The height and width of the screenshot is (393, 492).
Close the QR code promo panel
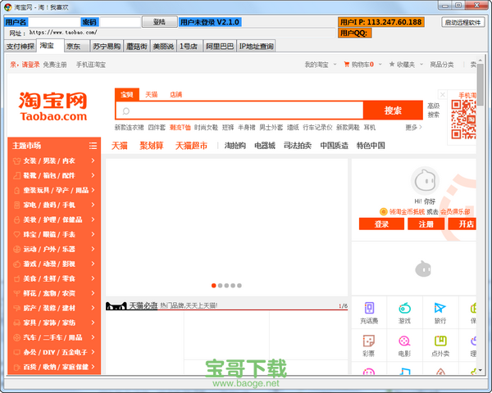(443, 94)
